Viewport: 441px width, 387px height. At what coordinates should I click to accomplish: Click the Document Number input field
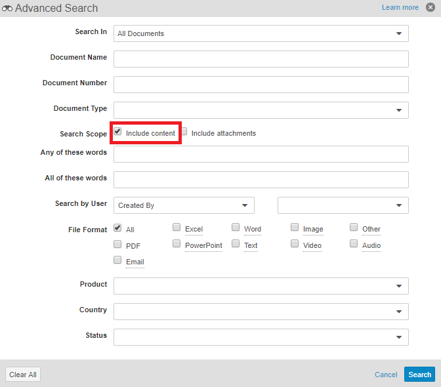point(261,85)
